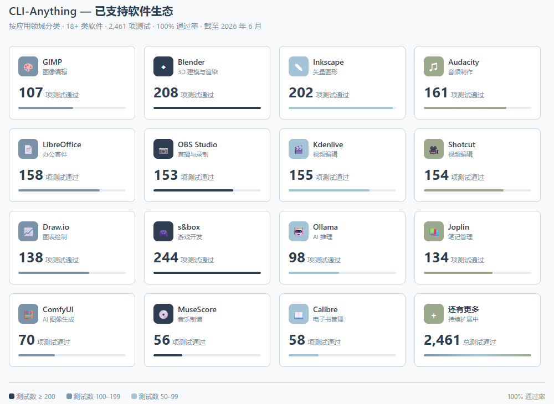This screenshot has width=554, height=404.
Task: Click the 测试数 100–199 legend swatch
Action: click(x=69, y=396)
